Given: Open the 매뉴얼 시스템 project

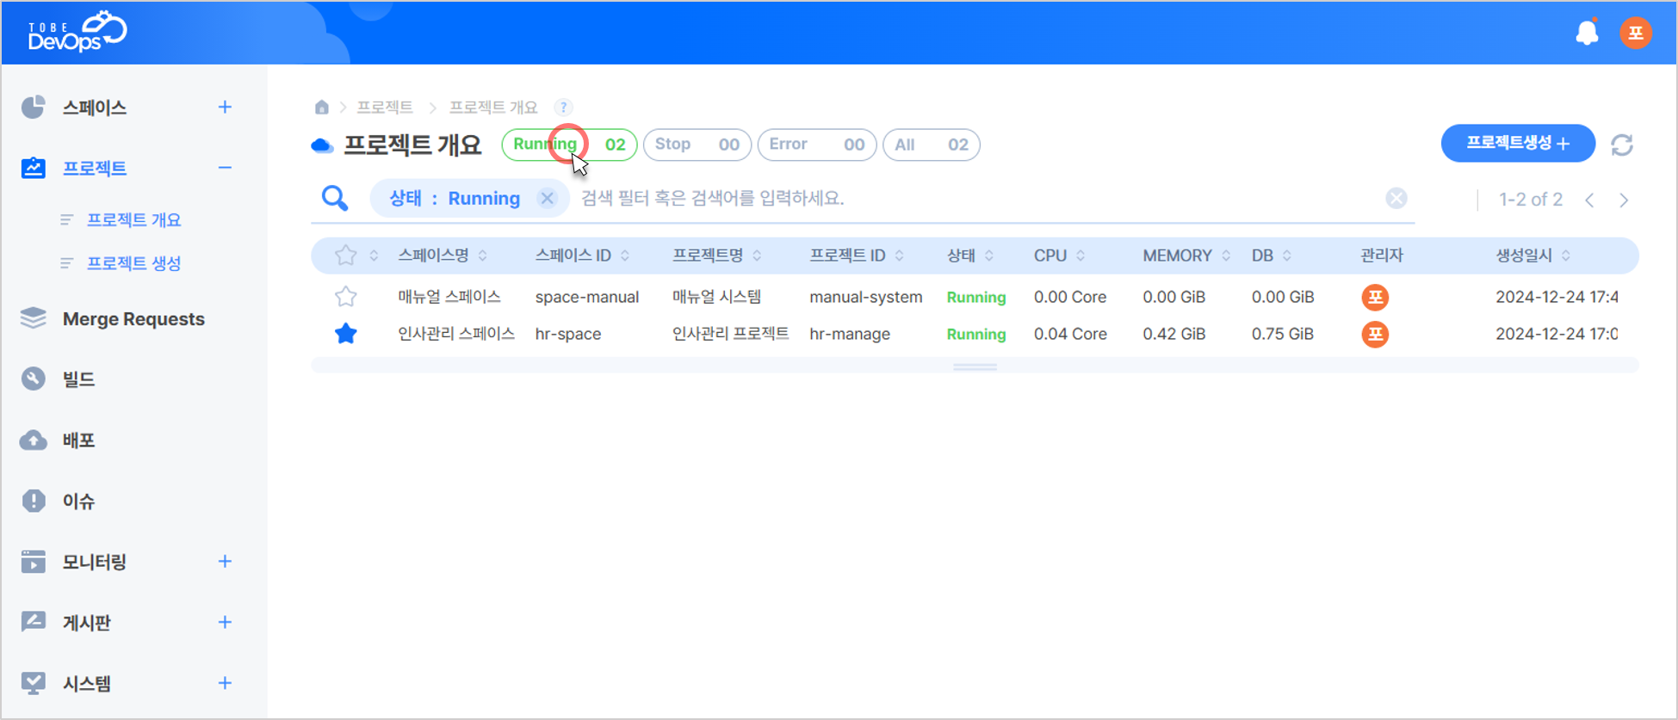Looking at the screenshot, I should 716,297.
